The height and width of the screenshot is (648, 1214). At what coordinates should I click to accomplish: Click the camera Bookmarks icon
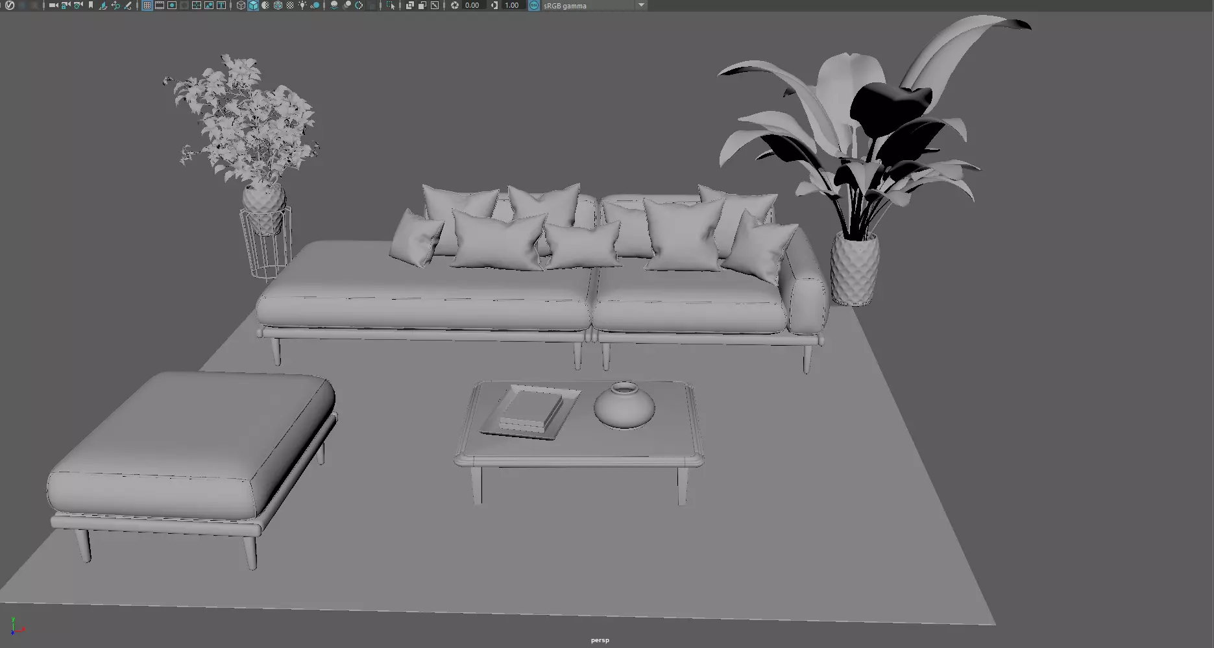(x=91, y=5)
